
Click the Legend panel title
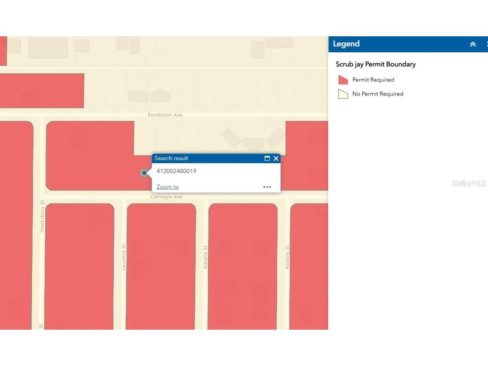pyautogui.click(x=346, y=44)
